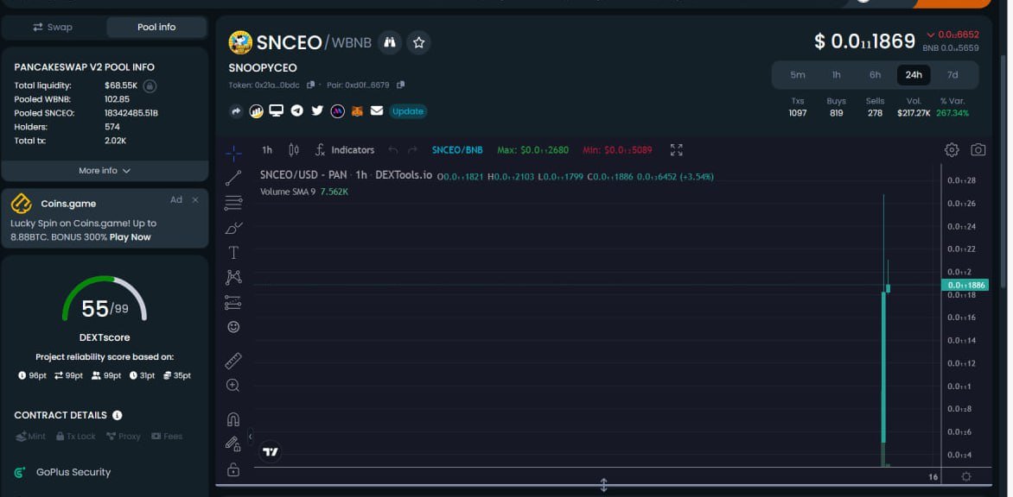Select the trend line drawing tool

coord(233,178)
